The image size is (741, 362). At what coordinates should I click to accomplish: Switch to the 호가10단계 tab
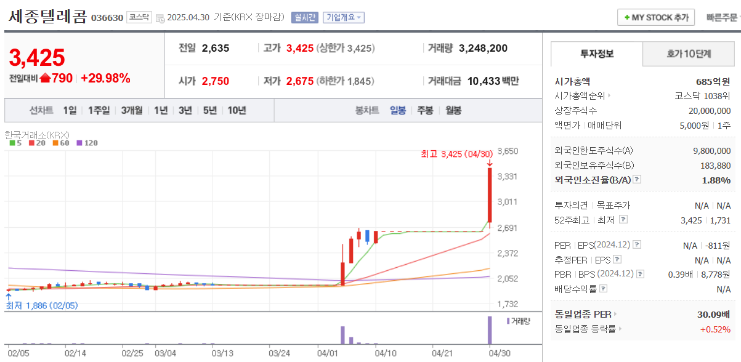click(689, 54)
